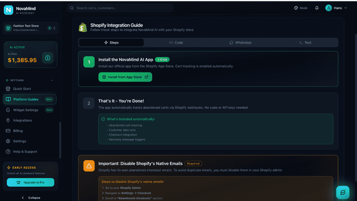Click the Abandoned cart tracking item
Viewport: 357px width, 201px height.
coord(125,126)
